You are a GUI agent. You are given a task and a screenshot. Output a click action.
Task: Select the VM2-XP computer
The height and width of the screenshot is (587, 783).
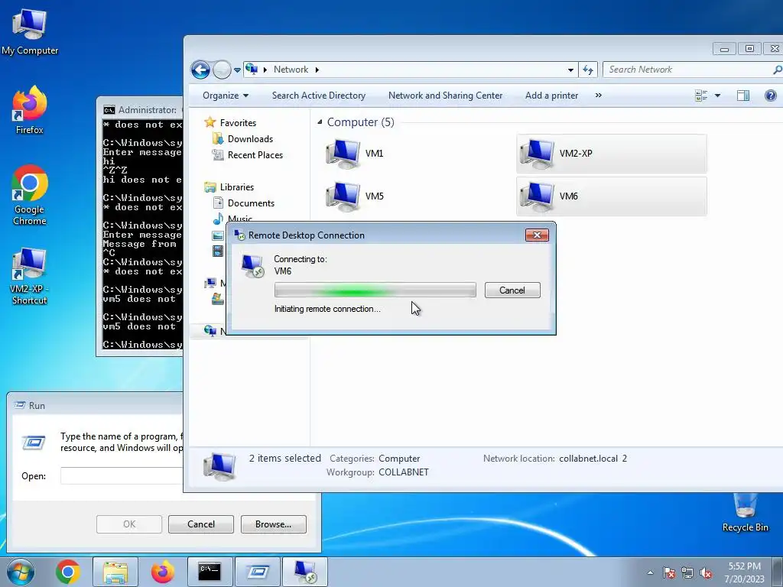611,153
